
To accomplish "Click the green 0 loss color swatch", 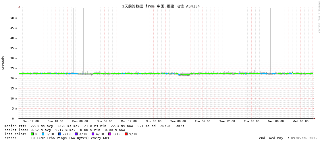I will [x=32, y=134].
